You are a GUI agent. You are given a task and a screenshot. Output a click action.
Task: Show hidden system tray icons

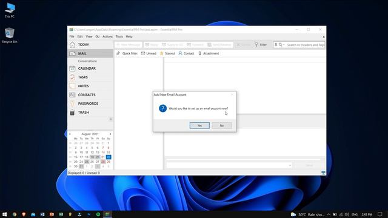pyautogui.click(x=329, y=214)
